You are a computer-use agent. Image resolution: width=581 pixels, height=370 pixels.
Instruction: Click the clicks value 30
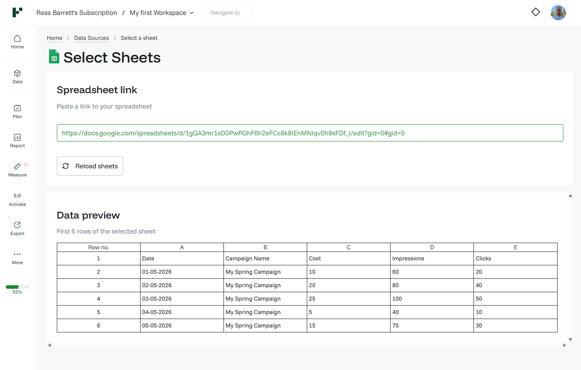point(515,326)
